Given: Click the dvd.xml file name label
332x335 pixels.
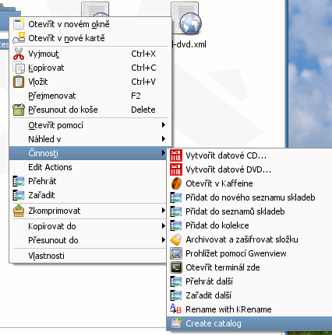Looking at the screenshot, I should click(x=189, y=44).
